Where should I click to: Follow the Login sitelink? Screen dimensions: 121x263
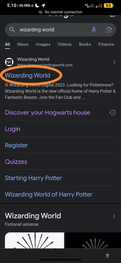(x=12, y=129)
